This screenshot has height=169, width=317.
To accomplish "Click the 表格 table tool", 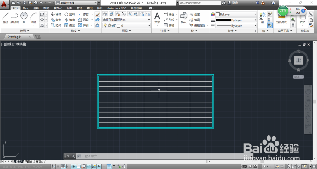I will (169, 25).
